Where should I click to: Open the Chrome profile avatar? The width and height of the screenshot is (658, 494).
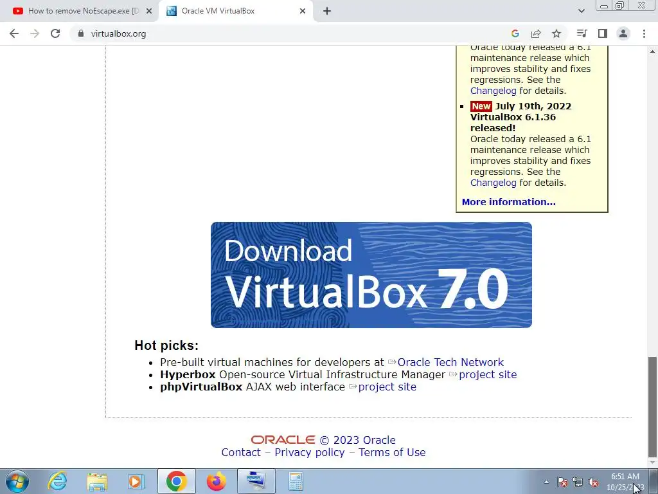pyautogui.click(x=623, y=33)
